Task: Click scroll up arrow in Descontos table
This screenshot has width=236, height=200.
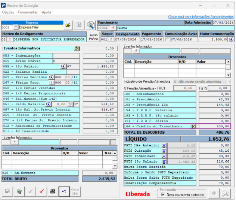Action: click(x=228, y=62)
